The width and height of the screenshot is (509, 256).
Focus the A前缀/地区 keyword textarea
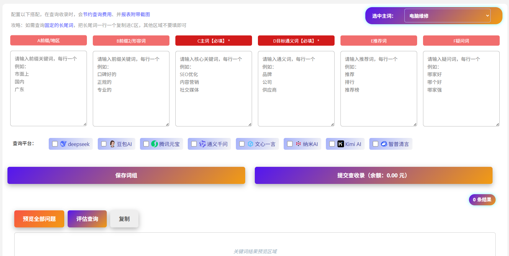coord(48,89)
